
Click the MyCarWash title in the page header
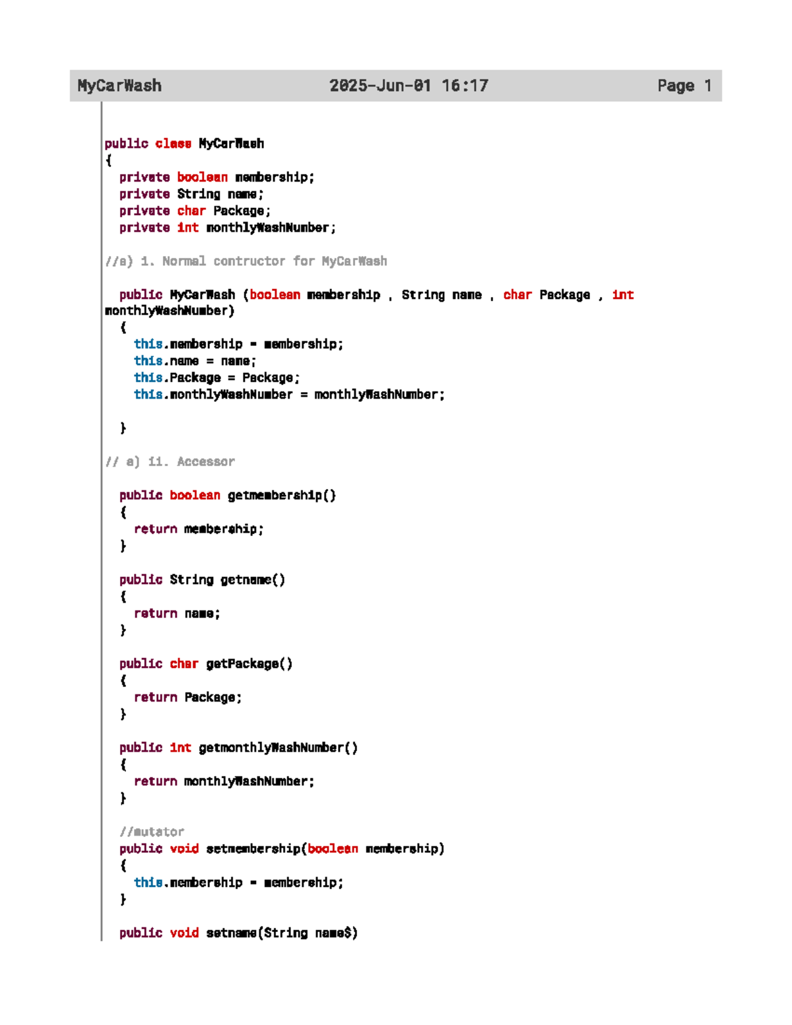(119, 86)
